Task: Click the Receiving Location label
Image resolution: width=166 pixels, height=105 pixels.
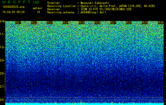Action: tap(61, 6)
